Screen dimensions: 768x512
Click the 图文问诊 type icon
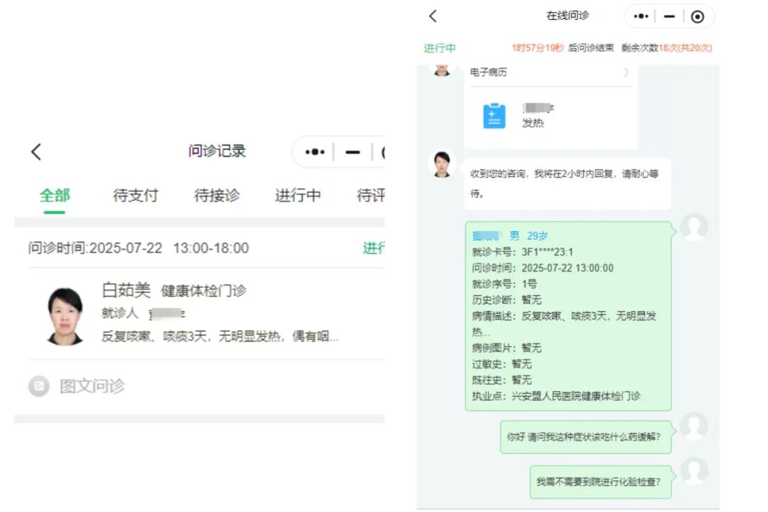tap(38, 386)
